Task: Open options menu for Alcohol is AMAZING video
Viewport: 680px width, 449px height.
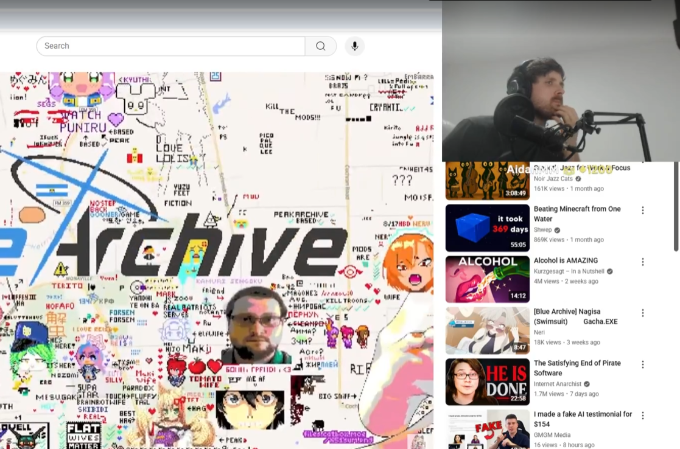Action: tap(643, 262)
